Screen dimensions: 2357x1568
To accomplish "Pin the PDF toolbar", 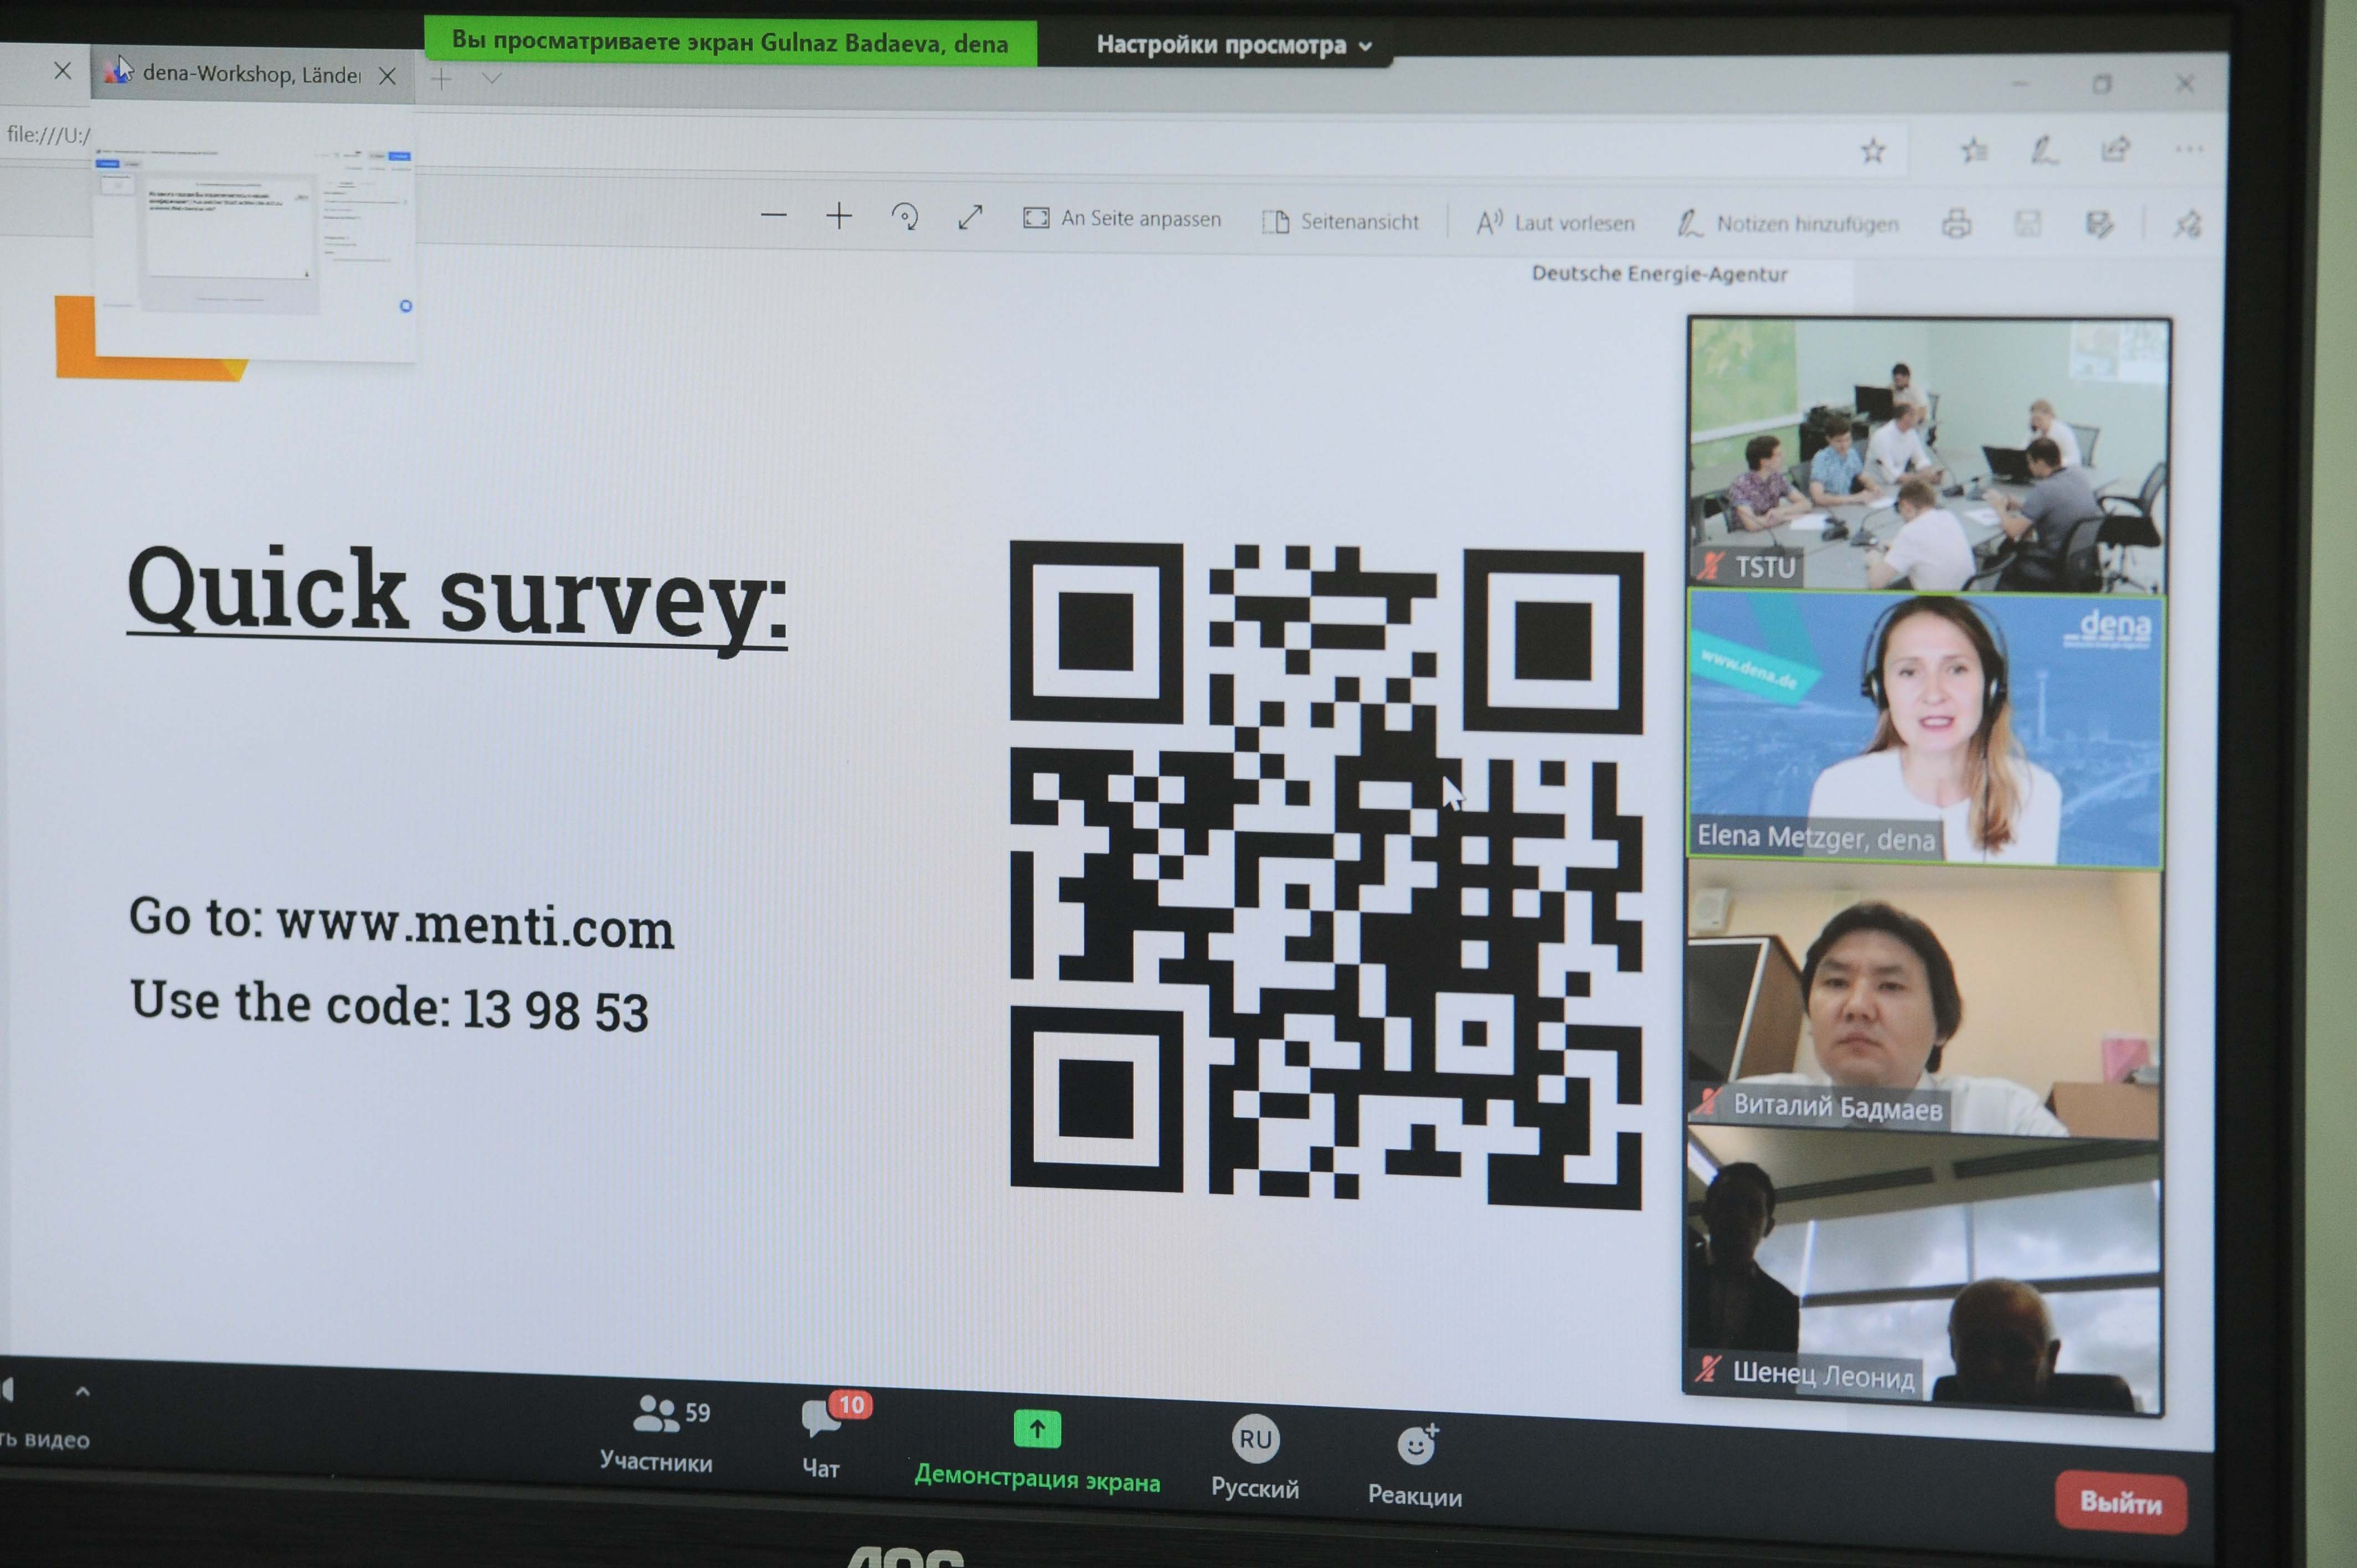I will [2187, 225].
